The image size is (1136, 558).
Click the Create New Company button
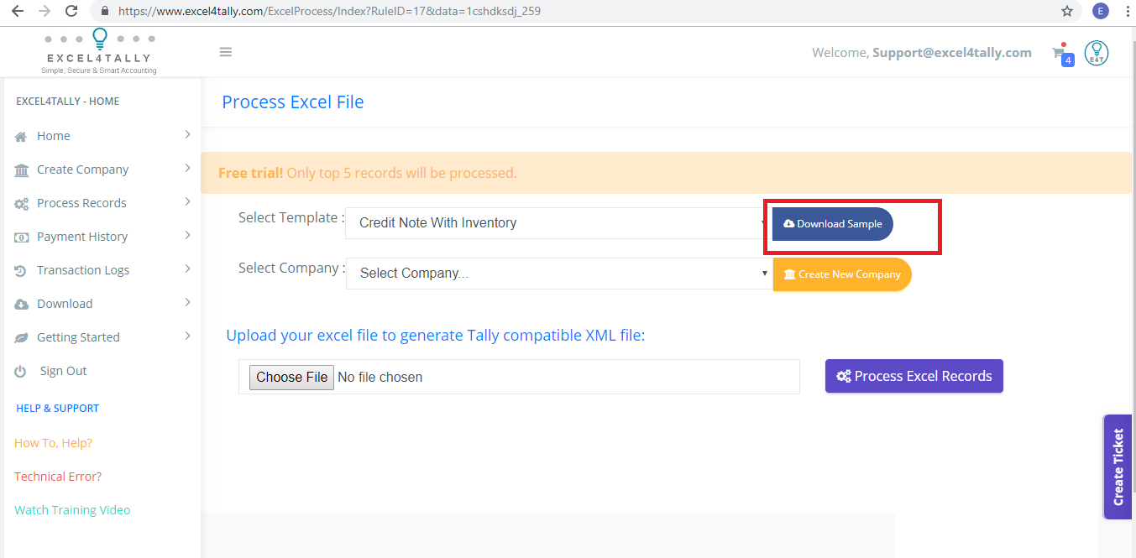[842, 274]
